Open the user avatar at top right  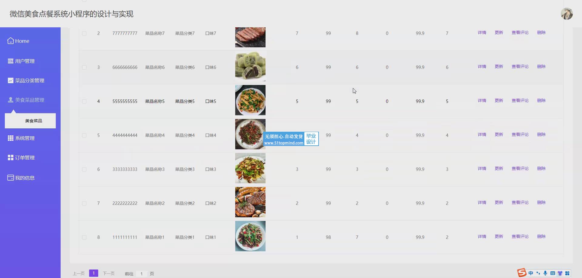[x=567, y=14]
